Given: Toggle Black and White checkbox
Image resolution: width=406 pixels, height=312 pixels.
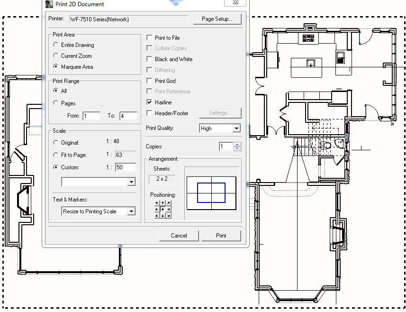Looking at the screenshot, I should (149, 59).
